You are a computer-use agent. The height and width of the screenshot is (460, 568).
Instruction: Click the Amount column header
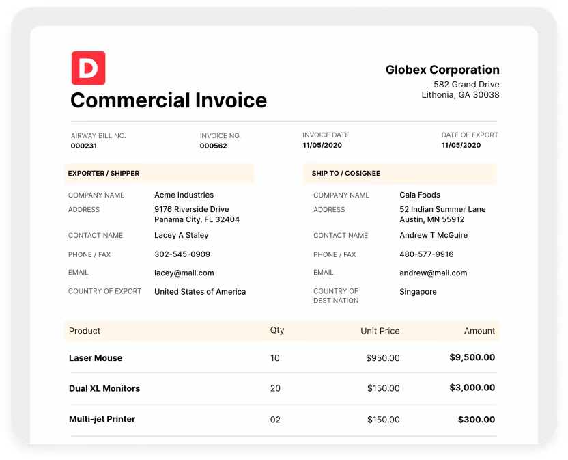coord(479,331)
